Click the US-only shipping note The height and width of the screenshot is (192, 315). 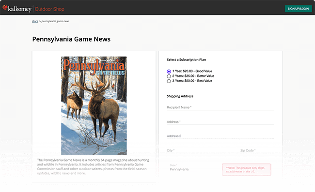pos(247,170)
